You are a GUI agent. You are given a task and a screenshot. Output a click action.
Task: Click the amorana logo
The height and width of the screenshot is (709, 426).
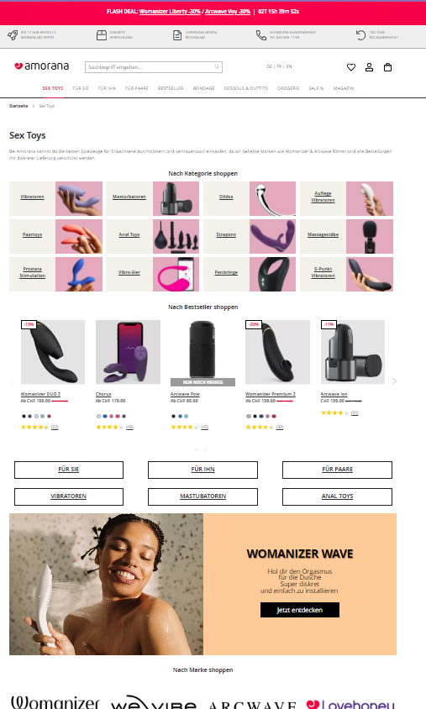coord(42,66)
